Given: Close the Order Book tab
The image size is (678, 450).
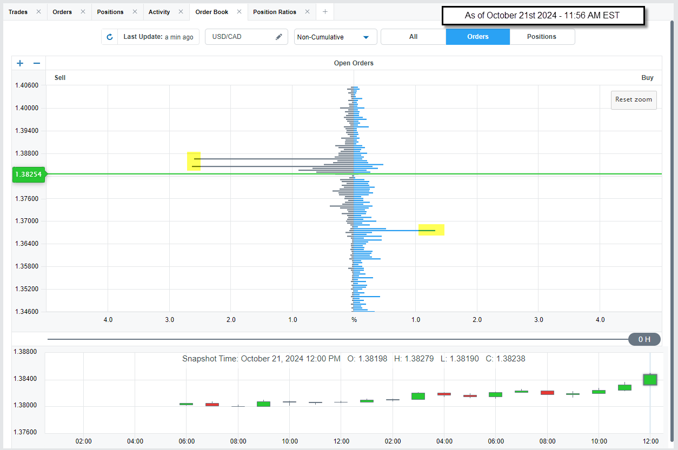Looking at the screenshot, I should [x=239, y=12].
